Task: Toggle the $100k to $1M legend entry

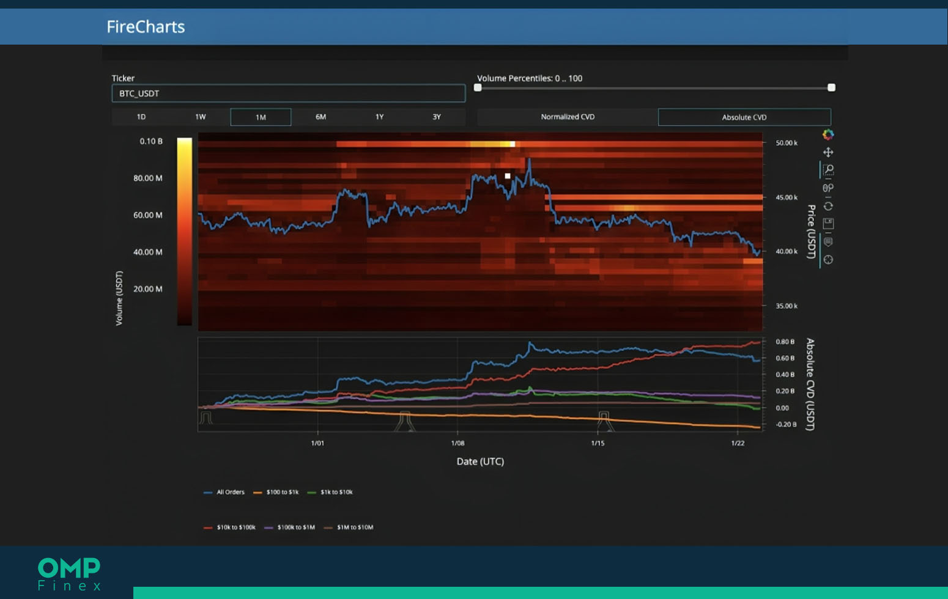Action: (290, 527)
